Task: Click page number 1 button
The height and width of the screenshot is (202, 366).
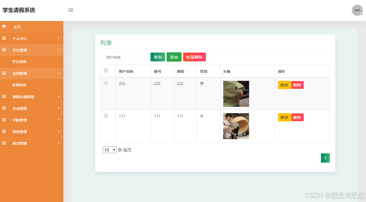Action: tap(325, 158)
